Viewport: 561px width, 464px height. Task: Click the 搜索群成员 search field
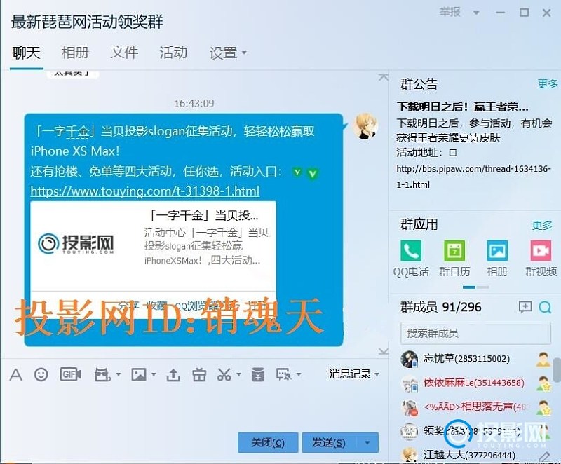(x=470, y=333)
